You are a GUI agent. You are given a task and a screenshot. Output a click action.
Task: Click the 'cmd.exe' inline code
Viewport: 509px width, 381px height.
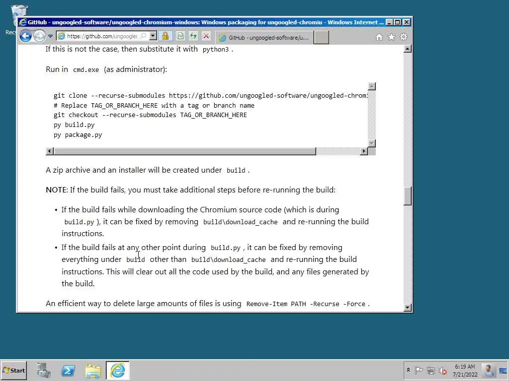(86, 69)
